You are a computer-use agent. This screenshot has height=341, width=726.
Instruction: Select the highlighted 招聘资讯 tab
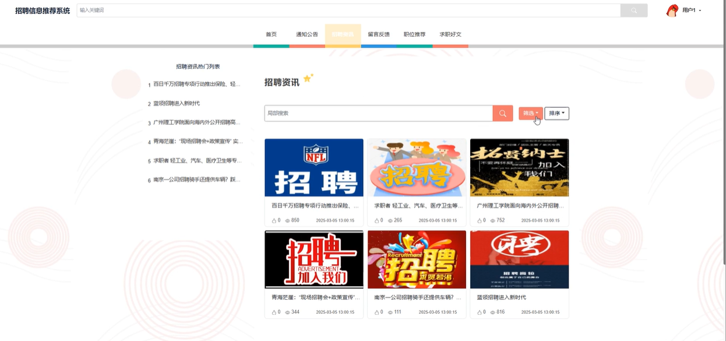tap(343, 34)
